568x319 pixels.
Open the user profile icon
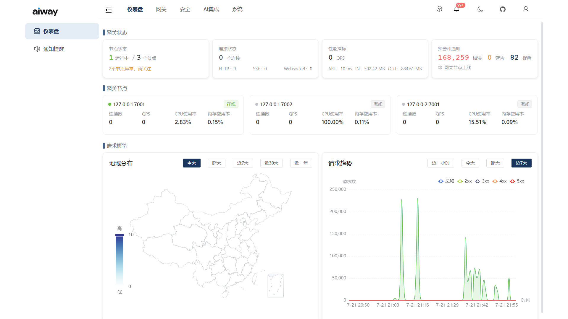(526, 9)
